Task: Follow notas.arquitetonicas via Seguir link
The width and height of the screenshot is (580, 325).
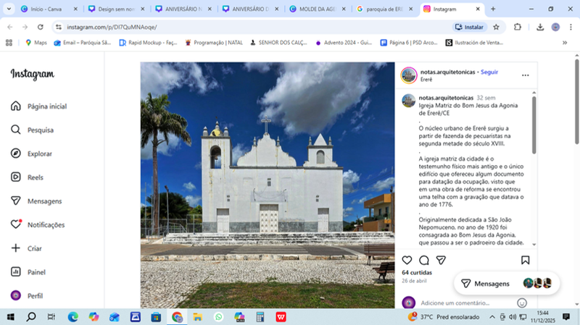Action: click(x=489, y=72)
